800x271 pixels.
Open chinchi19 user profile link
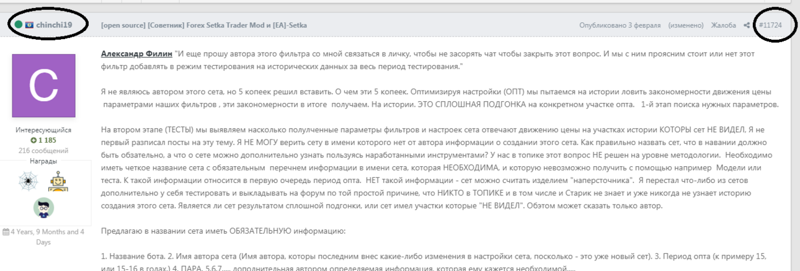pyautogui.click(x=54, y=25)
